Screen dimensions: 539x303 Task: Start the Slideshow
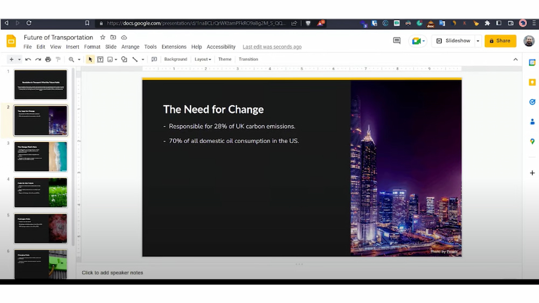click(453, 41)
